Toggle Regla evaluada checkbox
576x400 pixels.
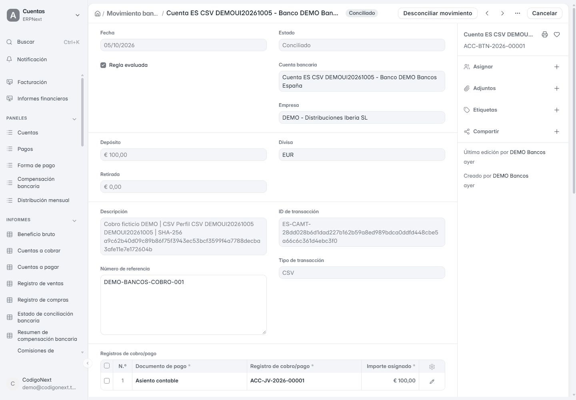[103, 65]
